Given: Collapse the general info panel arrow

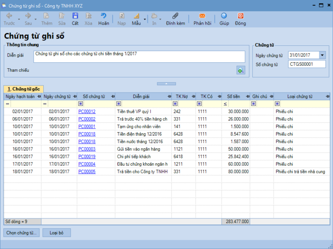Looking at the screenshot, I should [166, 83].
